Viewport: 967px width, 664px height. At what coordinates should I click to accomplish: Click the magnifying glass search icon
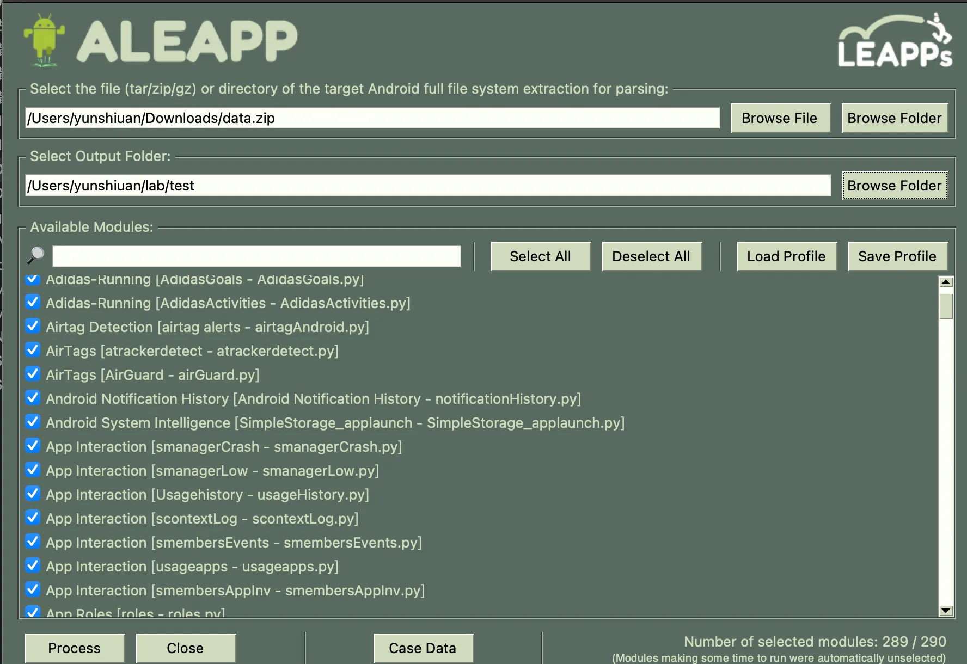pos(35,255)
